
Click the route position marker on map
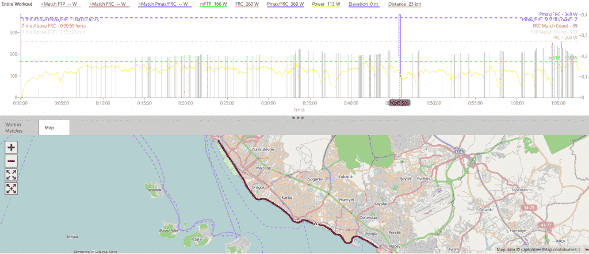click(x=315, y=223)
